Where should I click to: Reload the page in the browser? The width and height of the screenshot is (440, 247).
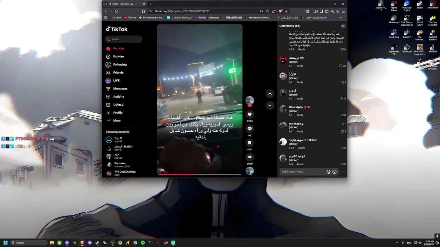(117, 11)
